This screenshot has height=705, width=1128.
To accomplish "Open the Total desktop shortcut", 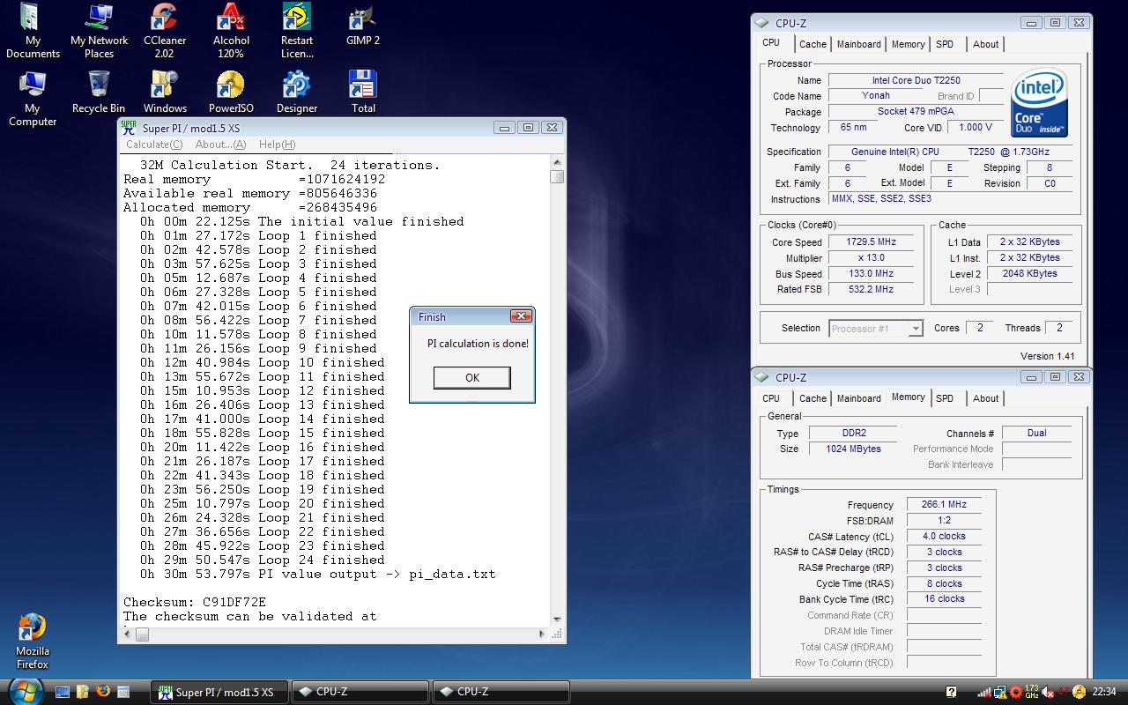I will 363,93.
